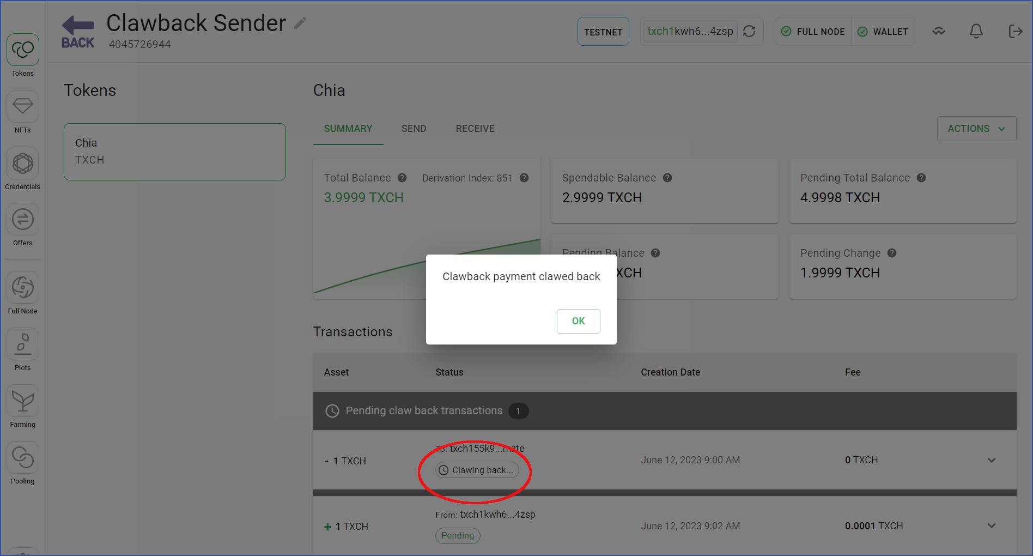
Task: Switch to the SEND tab
Action: [x=414, y=129]
